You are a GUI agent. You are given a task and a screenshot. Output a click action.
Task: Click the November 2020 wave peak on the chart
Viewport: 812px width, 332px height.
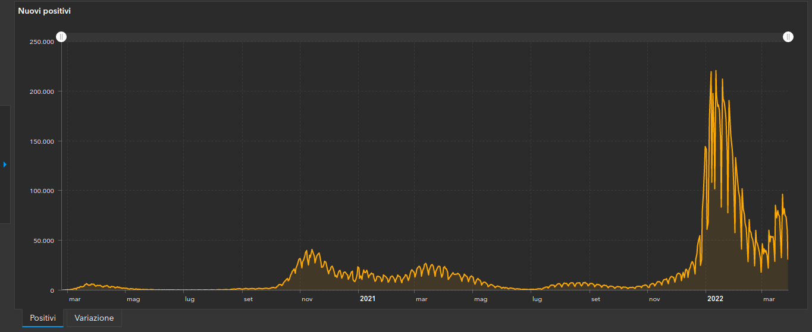pyautogui.click(x=312, y=250)
